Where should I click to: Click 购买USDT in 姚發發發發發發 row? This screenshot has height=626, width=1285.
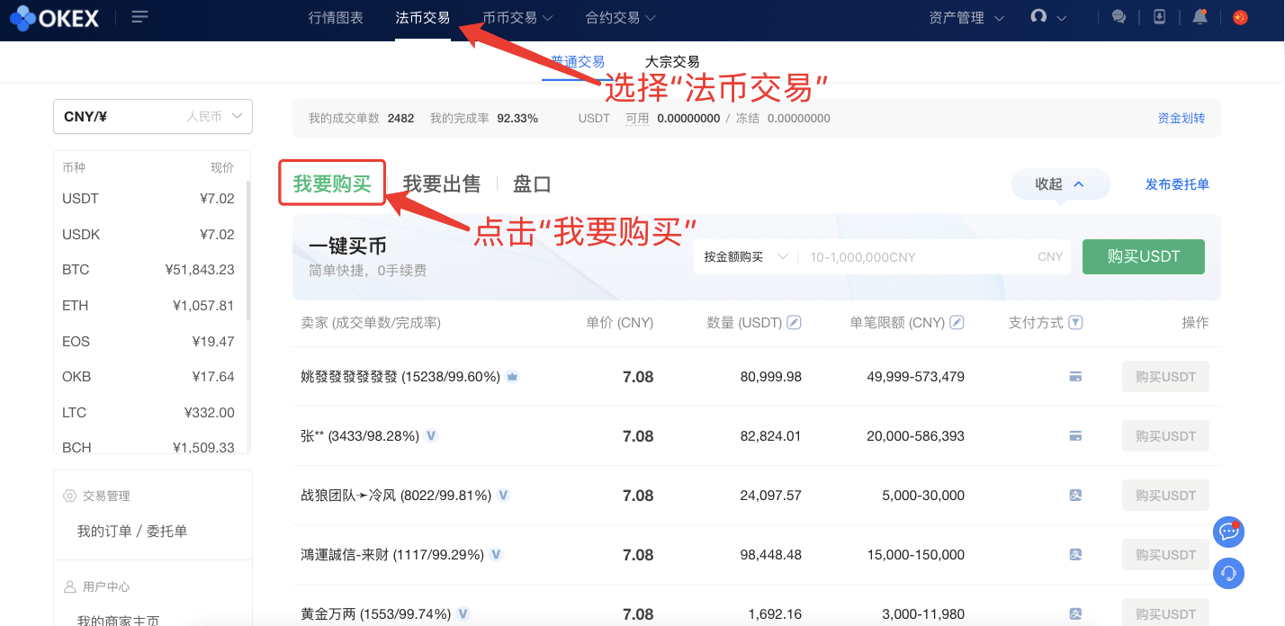1165,377
